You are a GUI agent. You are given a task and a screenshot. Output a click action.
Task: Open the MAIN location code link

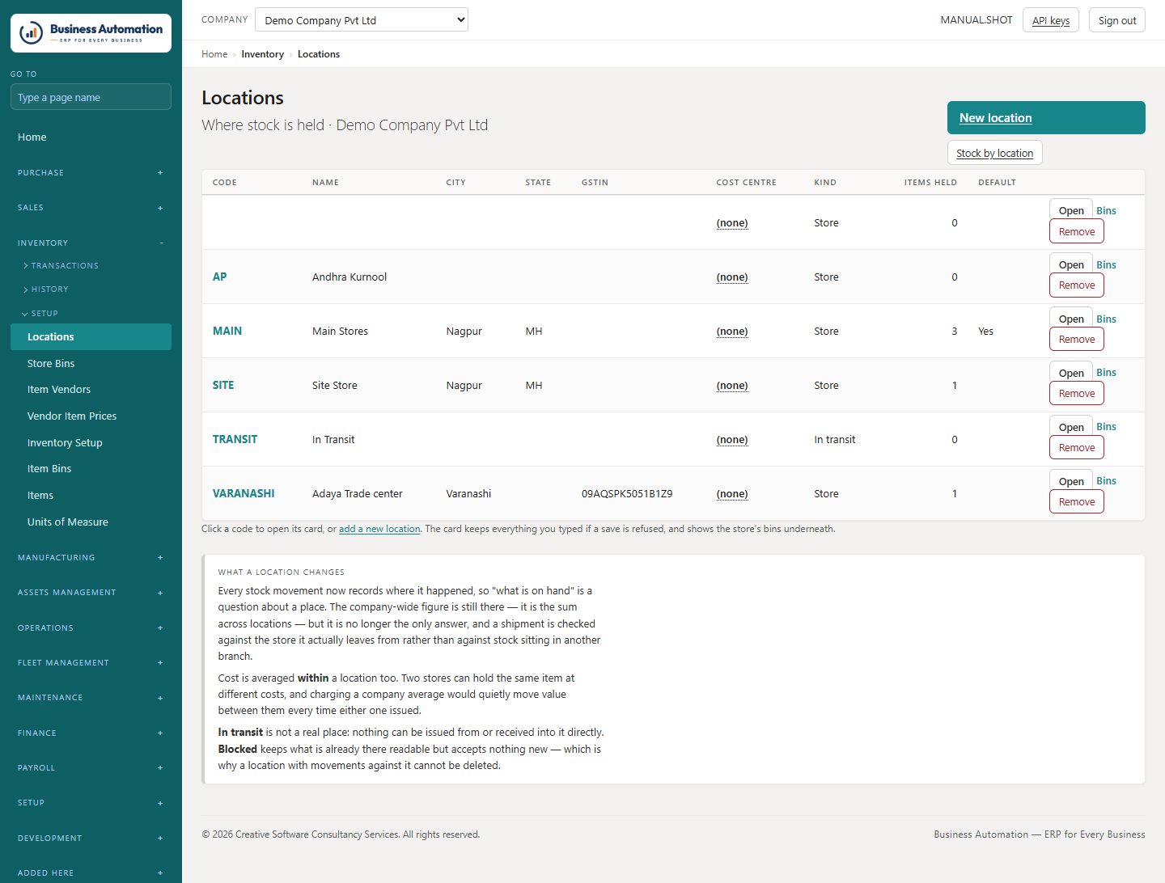pyautogui.click(x=227, y=331)
